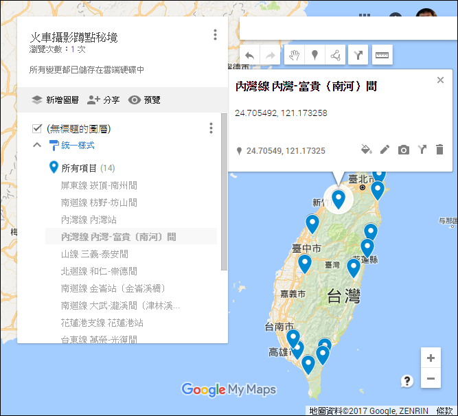Select the ruler measure tool
The height and width of the screenshot is (416, 458).
point(382,55)
